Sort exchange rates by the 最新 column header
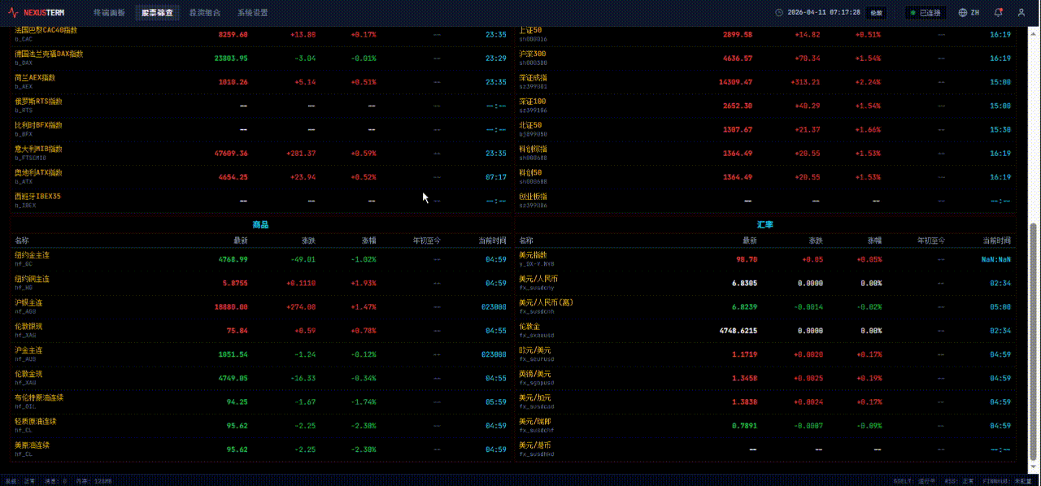The height and width of the screenshot is (486, 1041). click(749, 241)
